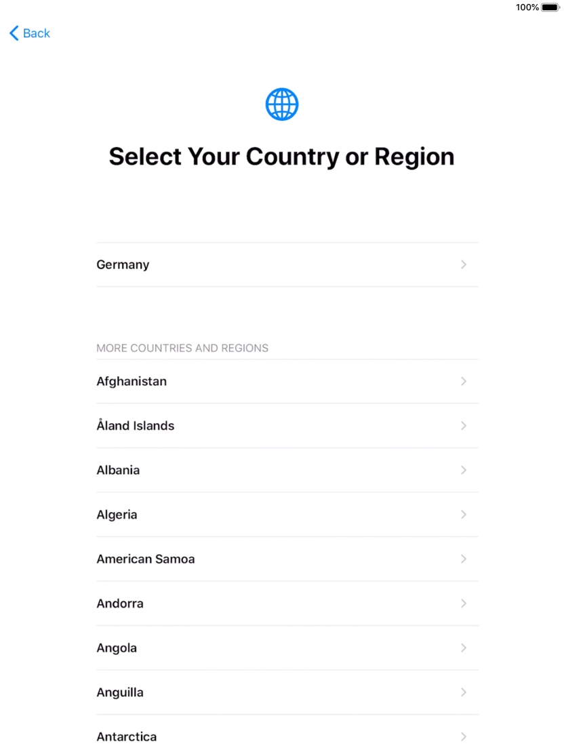This screenshot has width=564, height=752.
Task: Click the battery status icon
Action: [x=550, y=7]
